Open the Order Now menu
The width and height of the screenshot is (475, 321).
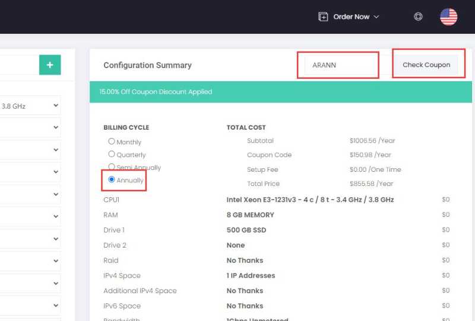tap(351, 17)
